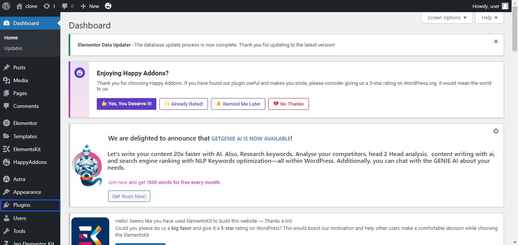Click the WordPress logo in admin bar
Screen dimensions: 518x245
point(6,6)
